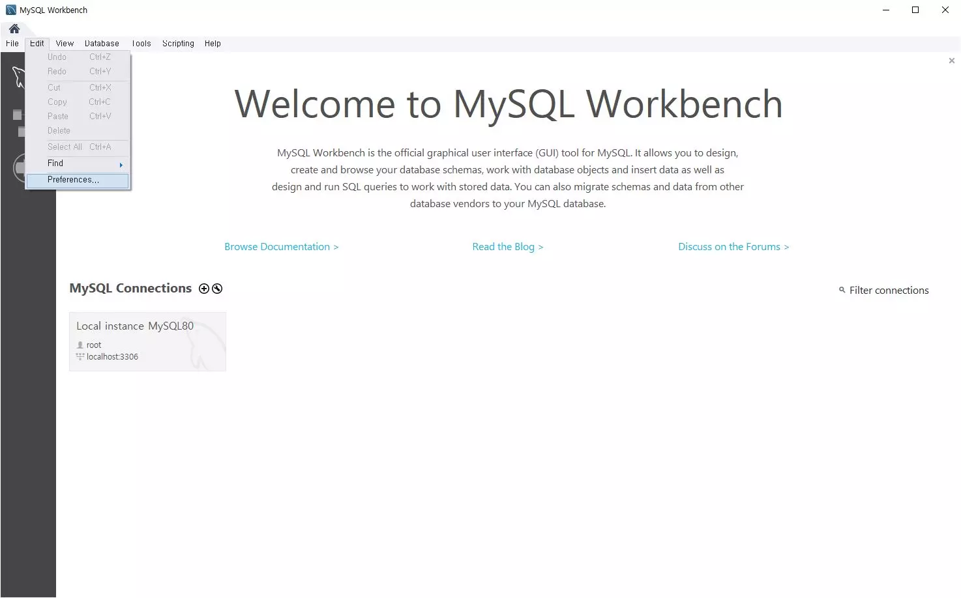
Task: Click the Filter connections magnifier icon
Action: (842, 291)
